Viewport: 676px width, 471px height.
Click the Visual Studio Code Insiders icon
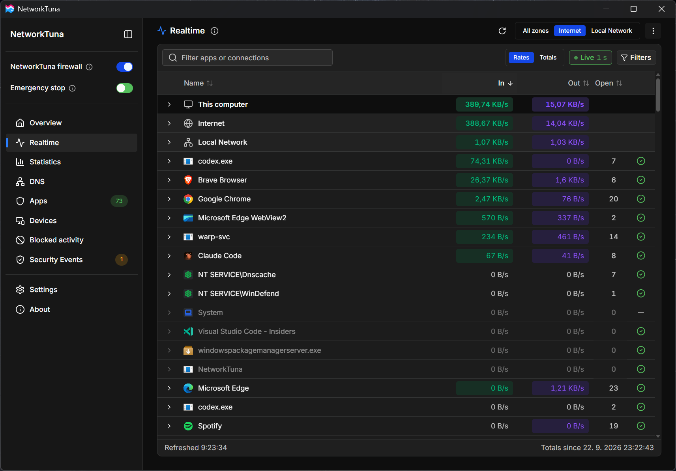(188, 331)
